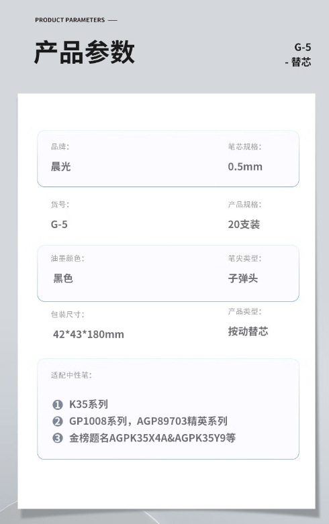Click the K35系列 compatible pen entry
Screen dimensions: 329x524
[88, 405]
